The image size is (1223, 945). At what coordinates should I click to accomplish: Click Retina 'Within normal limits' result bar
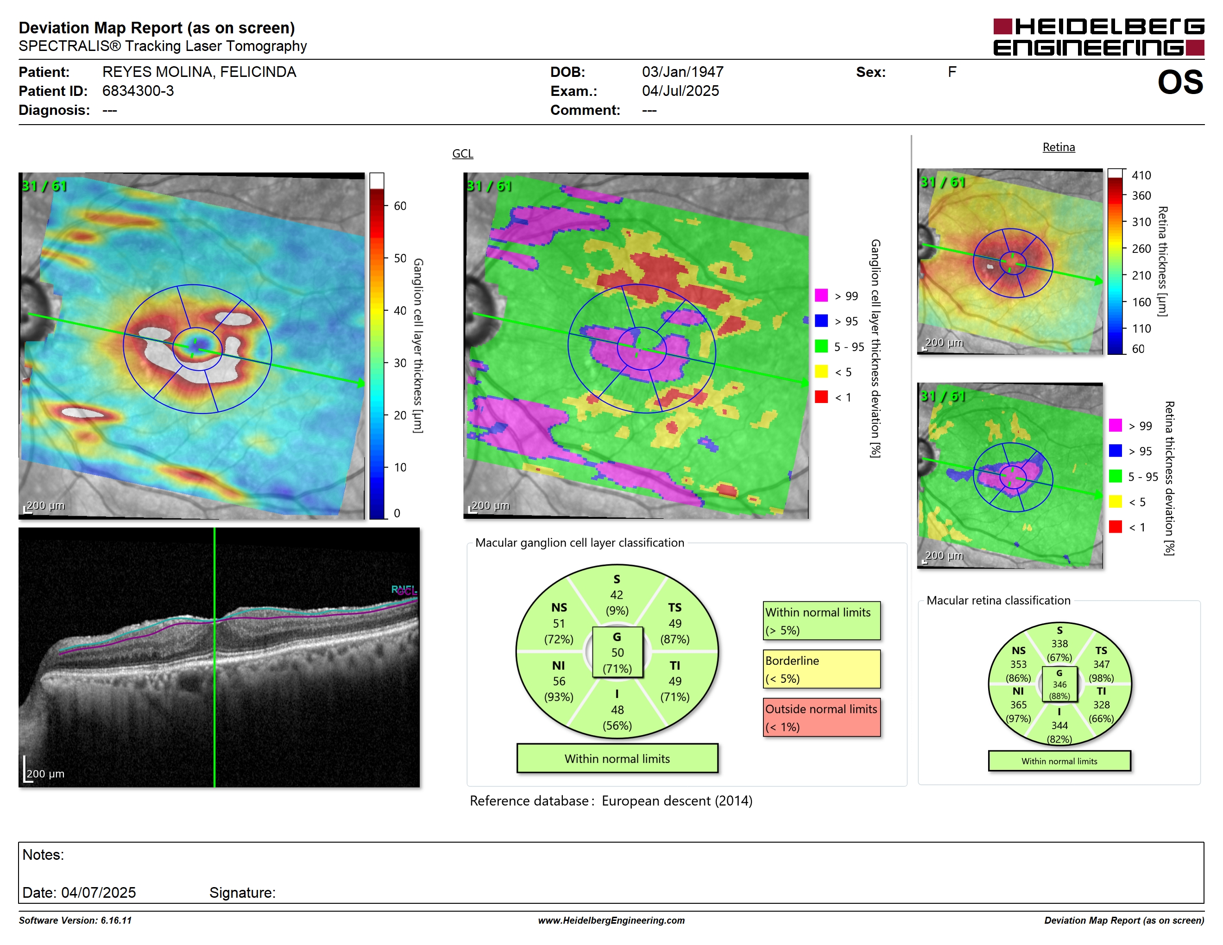[1059, 761]
